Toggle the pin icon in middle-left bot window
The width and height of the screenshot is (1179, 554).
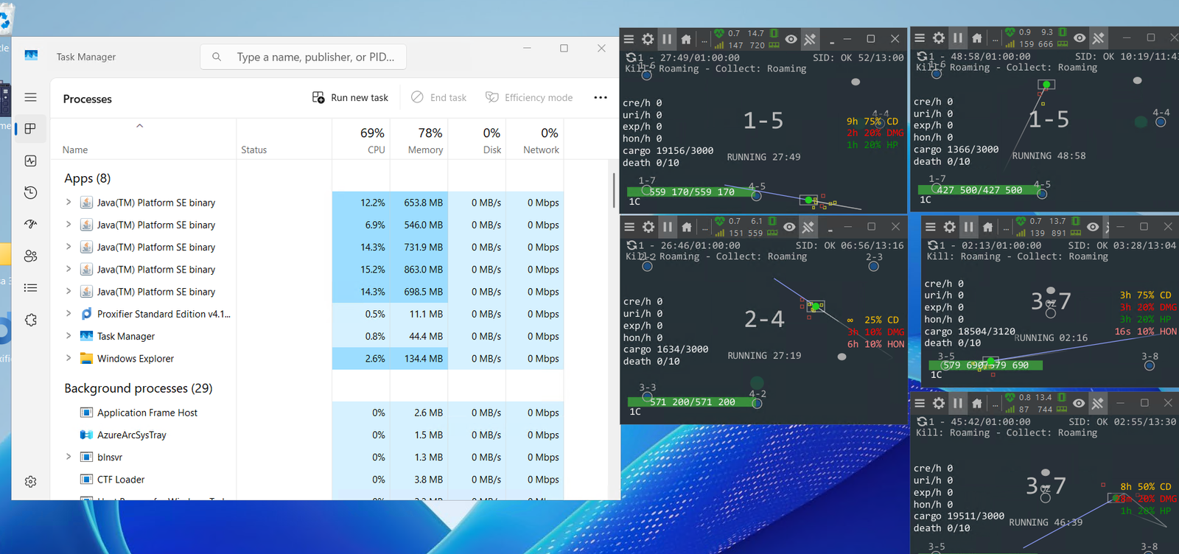point(808,227)
